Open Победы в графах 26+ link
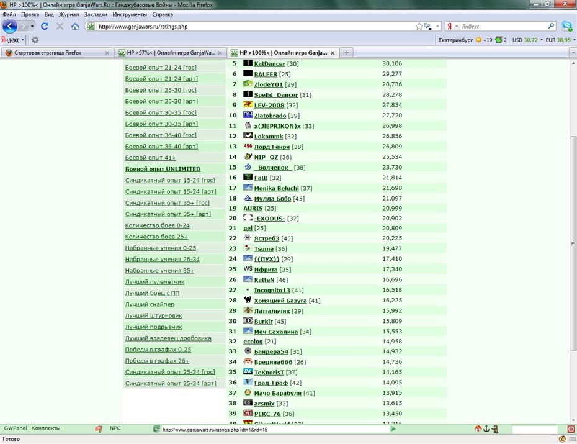 click(x=157, y=361)
